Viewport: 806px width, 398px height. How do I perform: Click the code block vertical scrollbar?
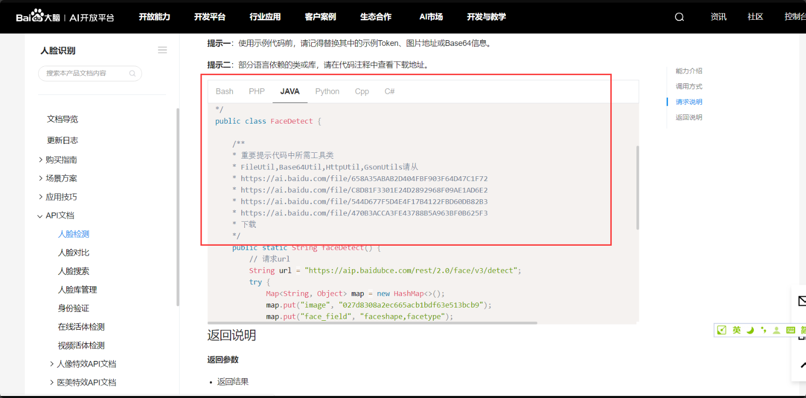tap(637, 188)
